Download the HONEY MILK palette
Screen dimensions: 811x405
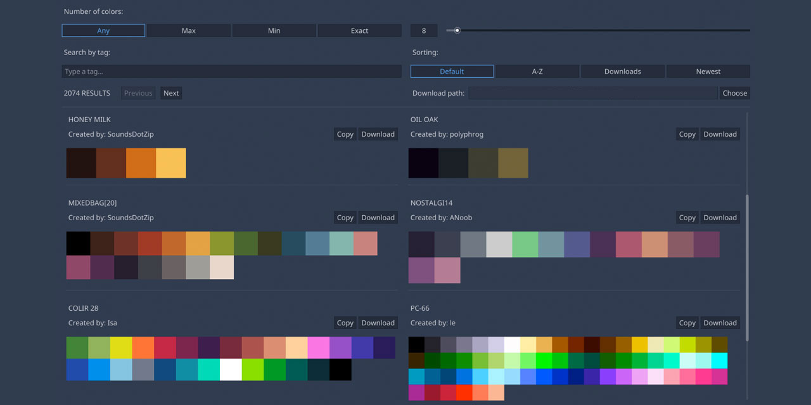tap(378, 134)
